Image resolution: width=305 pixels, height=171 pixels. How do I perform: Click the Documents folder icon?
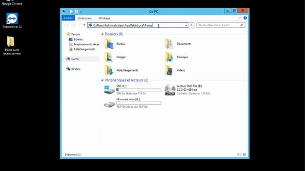pyautogui.click(x=169, y=44)
